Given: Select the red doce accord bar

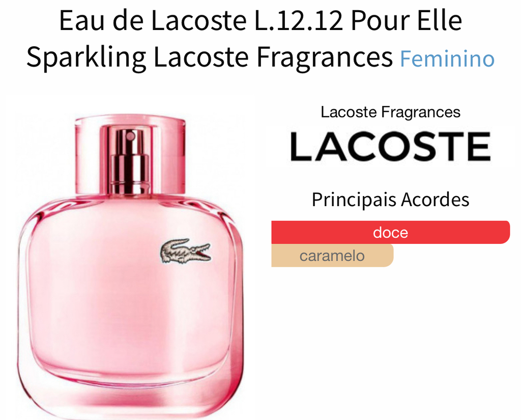Looking at the screenshot, I should (x=390, y=232).
